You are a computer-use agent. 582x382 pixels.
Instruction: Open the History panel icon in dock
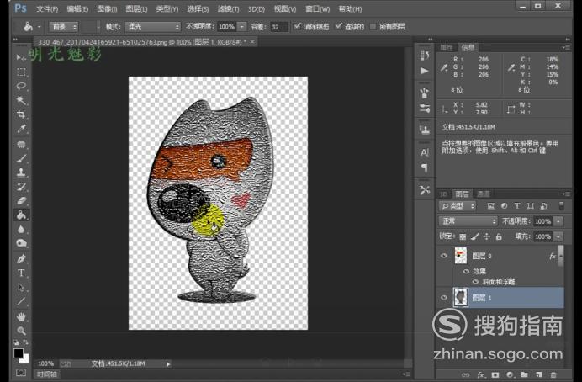click(425, 56)
